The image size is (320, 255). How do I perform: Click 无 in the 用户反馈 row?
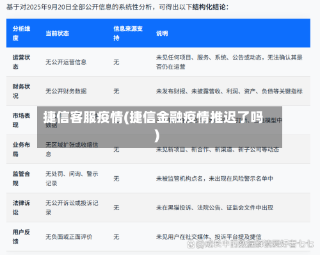[x=116, y=236]
